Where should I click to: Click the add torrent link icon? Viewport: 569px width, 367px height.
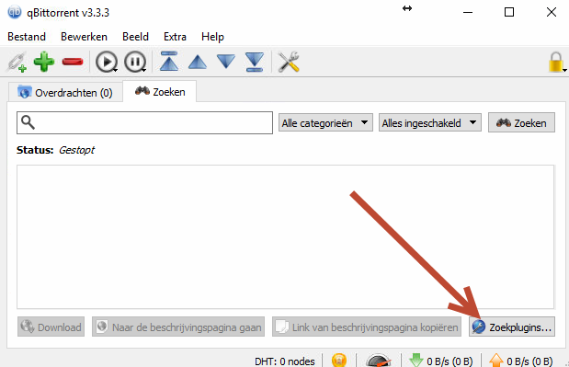(x=17, y=62)
